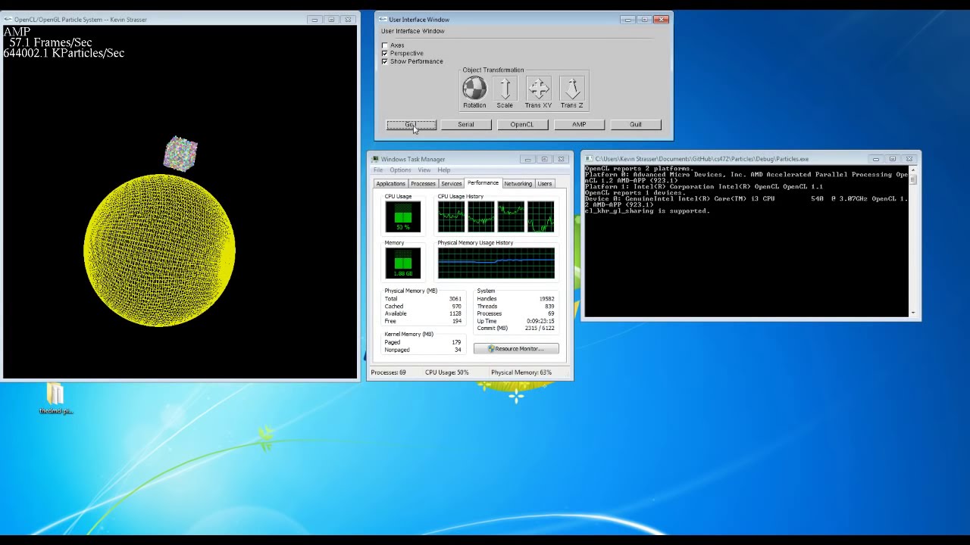Select the Scale arrow control
The image size is (970, 545).
click(505, 89)
